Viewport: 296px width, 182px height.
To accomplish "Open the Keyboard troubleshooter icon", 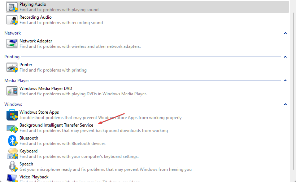I will pyautogui.click(x=12, y=154).
